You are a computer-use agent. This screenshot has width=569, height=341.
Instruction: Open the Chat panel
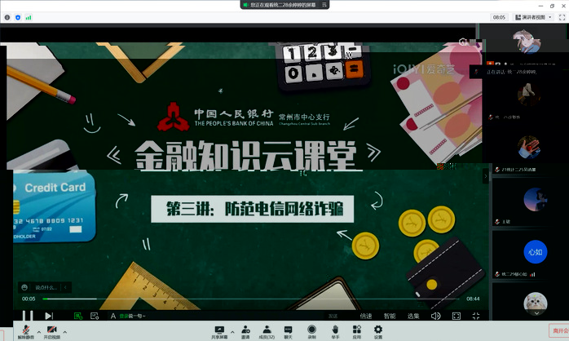tap(288, 331)
